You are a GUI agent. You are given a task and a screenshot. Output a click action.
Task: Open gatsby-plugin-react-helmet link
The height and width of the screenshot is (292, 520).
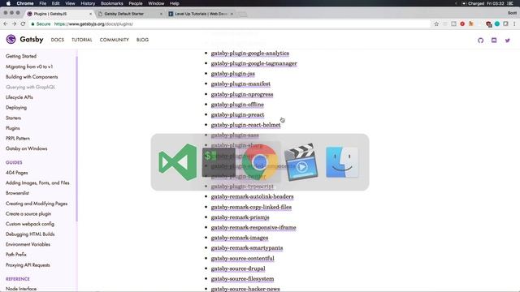(245, 125)
